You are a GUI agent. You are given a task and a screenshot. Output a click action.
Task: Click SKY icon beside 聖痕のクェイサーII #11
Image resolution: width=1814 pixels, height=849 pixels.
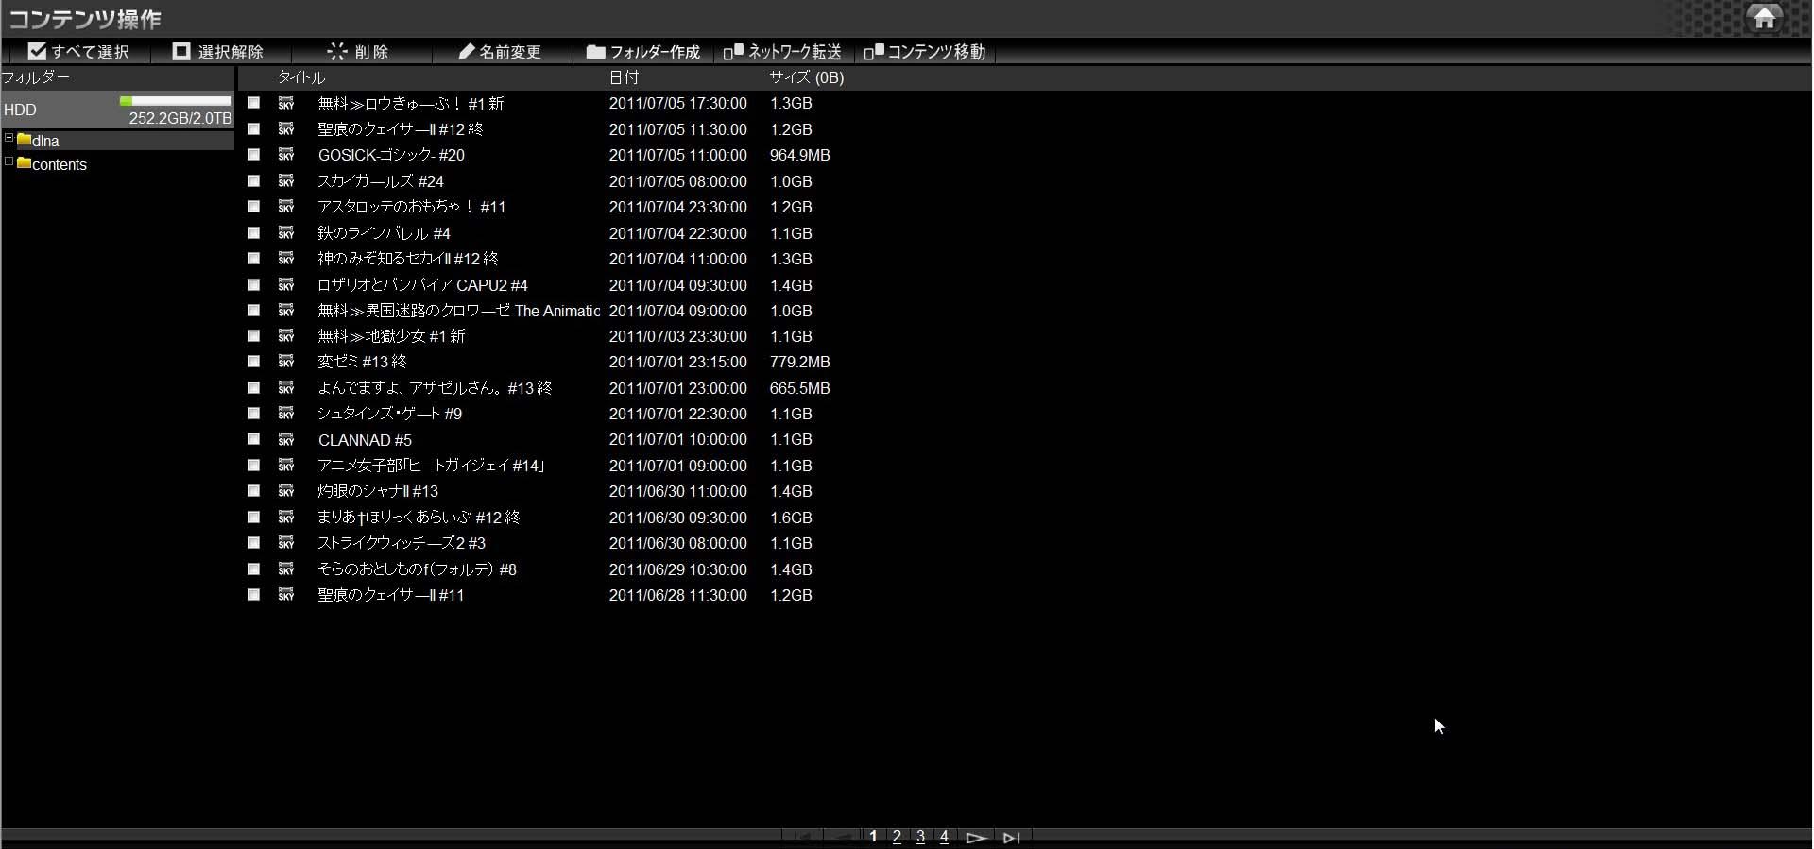tap(286, 594)
